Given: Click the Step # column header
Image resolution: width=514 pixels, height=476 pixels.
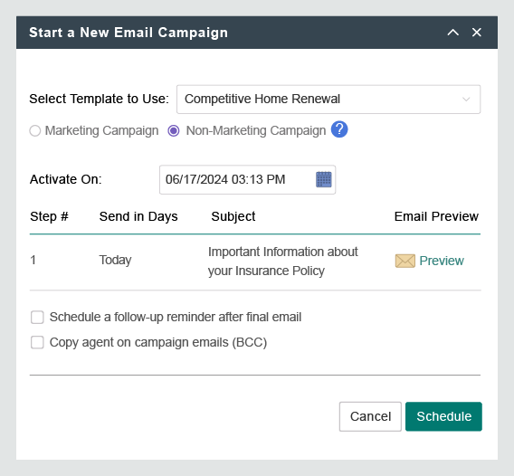Looking at the screenshot, I should (x=49, y=216).
